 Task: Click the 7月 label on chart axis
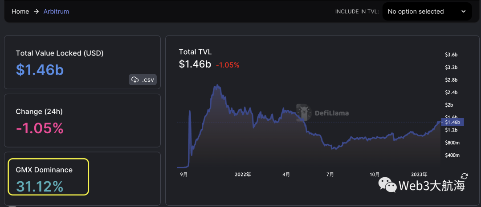point(330,175)
